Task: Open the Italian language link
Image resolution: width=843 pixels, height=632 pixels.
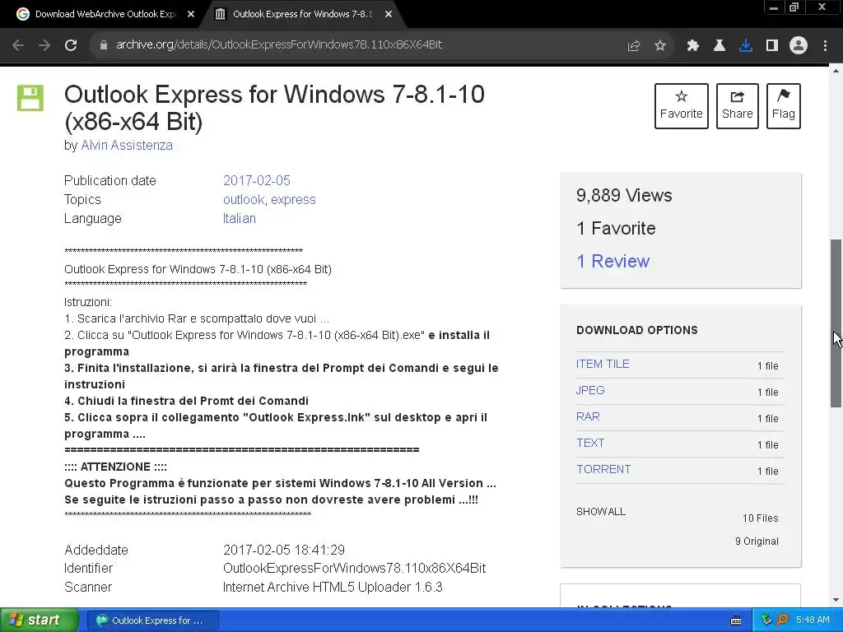Action: 240,218
